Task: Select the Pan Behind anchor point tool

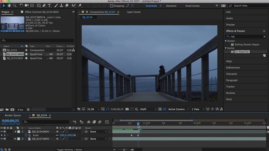Action: point(32,5)
